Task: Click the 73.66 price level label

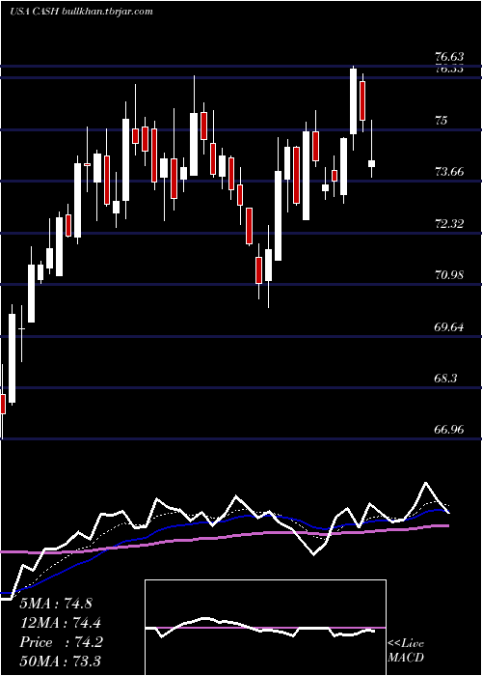Action: pyautogui.click(x=449, y=172)
